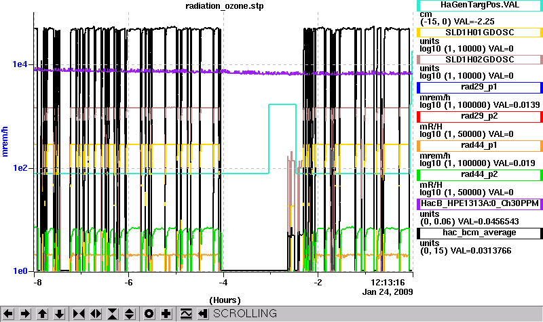This screenshot has width=543, height=322.
Task: Select the rad29_p2 legend entry
Action: coord(480,117)
